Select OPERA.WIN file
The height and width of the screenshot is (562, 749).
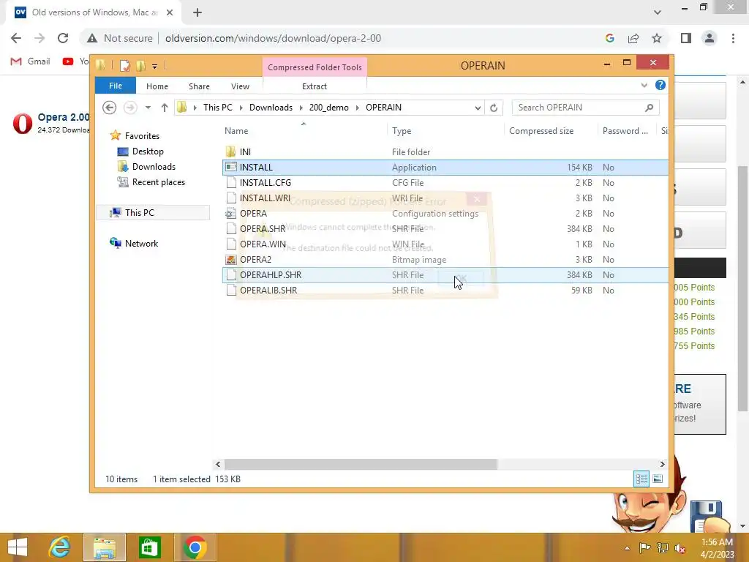coord(445,244)
